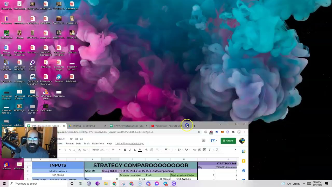This screenshot has height=187, width=332.
Task: Open the font size dropdown
Action: [116, 150]
